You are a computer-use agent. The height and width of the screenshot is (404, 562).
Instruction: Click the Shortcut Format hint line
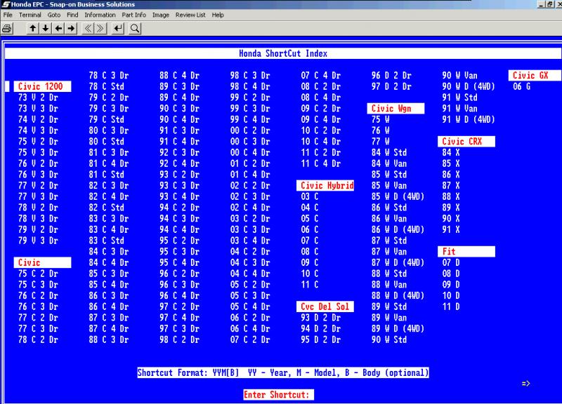[283, 372]
